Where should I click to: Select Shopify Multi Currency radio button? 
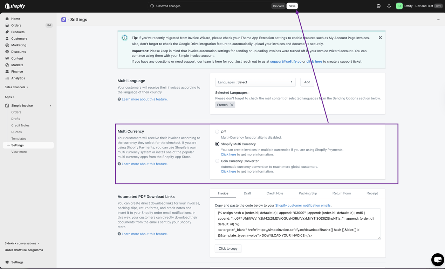(217, 144)
